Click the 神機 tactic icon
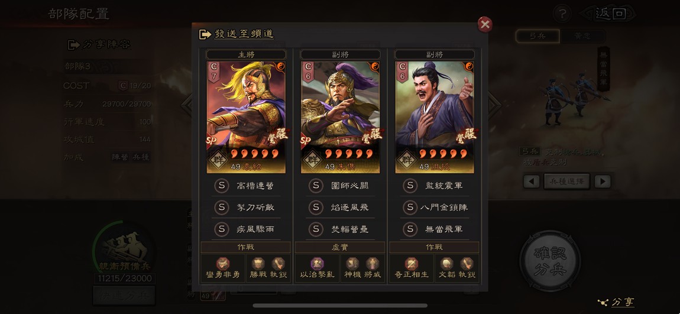Viewport: 680px width, 314px height. coord(352,263)
